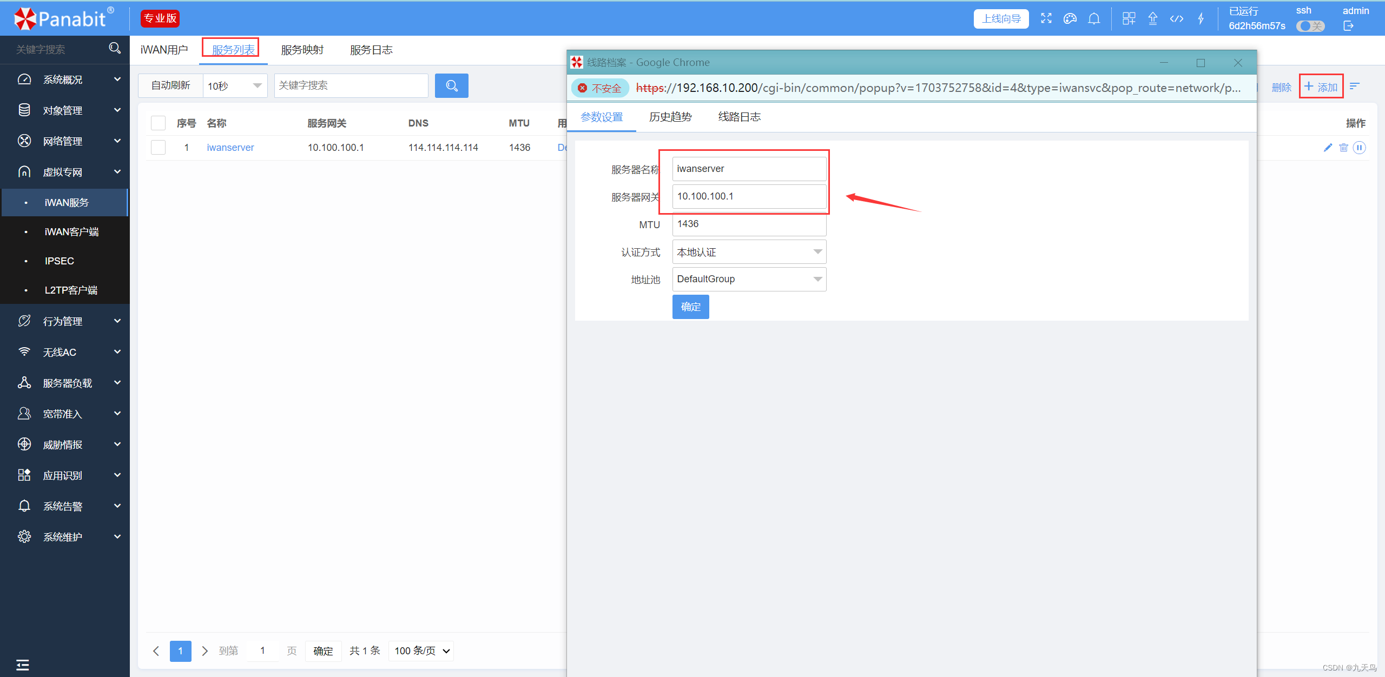
Task: Toggle the ssh switch
Action: pyautogui.click(x=1310, y=26)
